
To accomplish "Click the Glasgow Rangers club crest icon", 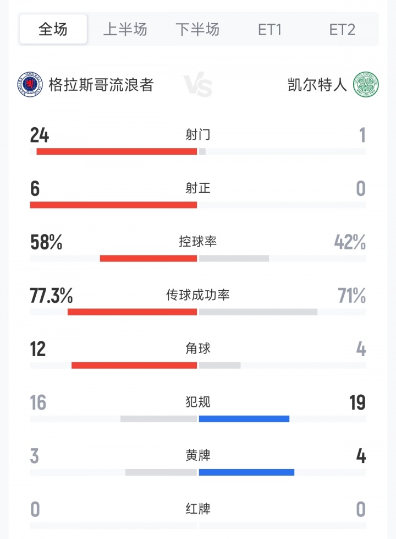I will point(30,84).
